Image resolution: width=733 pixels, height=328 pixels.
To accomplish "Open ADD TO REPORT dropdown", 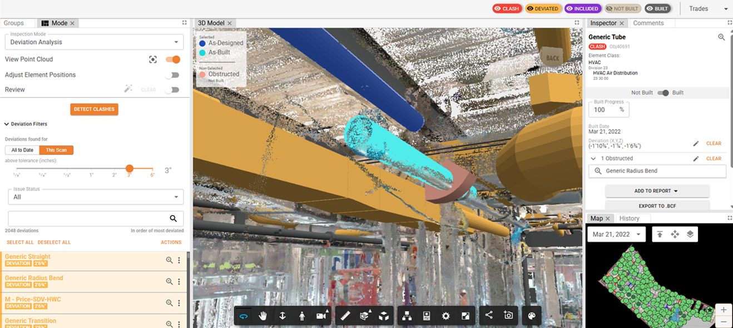I will coord(657,191).
